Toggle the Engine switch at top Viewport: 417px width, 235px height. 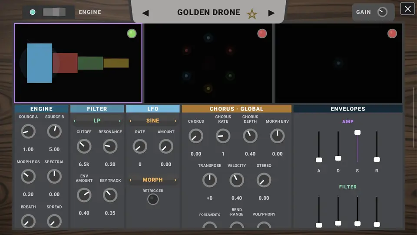(x=54, y=12)
